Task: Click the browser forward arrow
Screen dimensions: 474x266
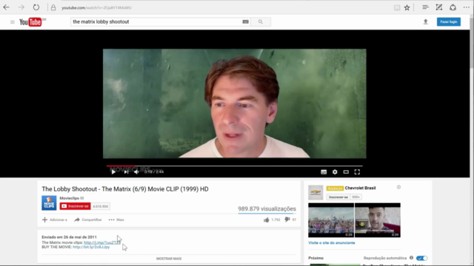Action: coord(21,7)
